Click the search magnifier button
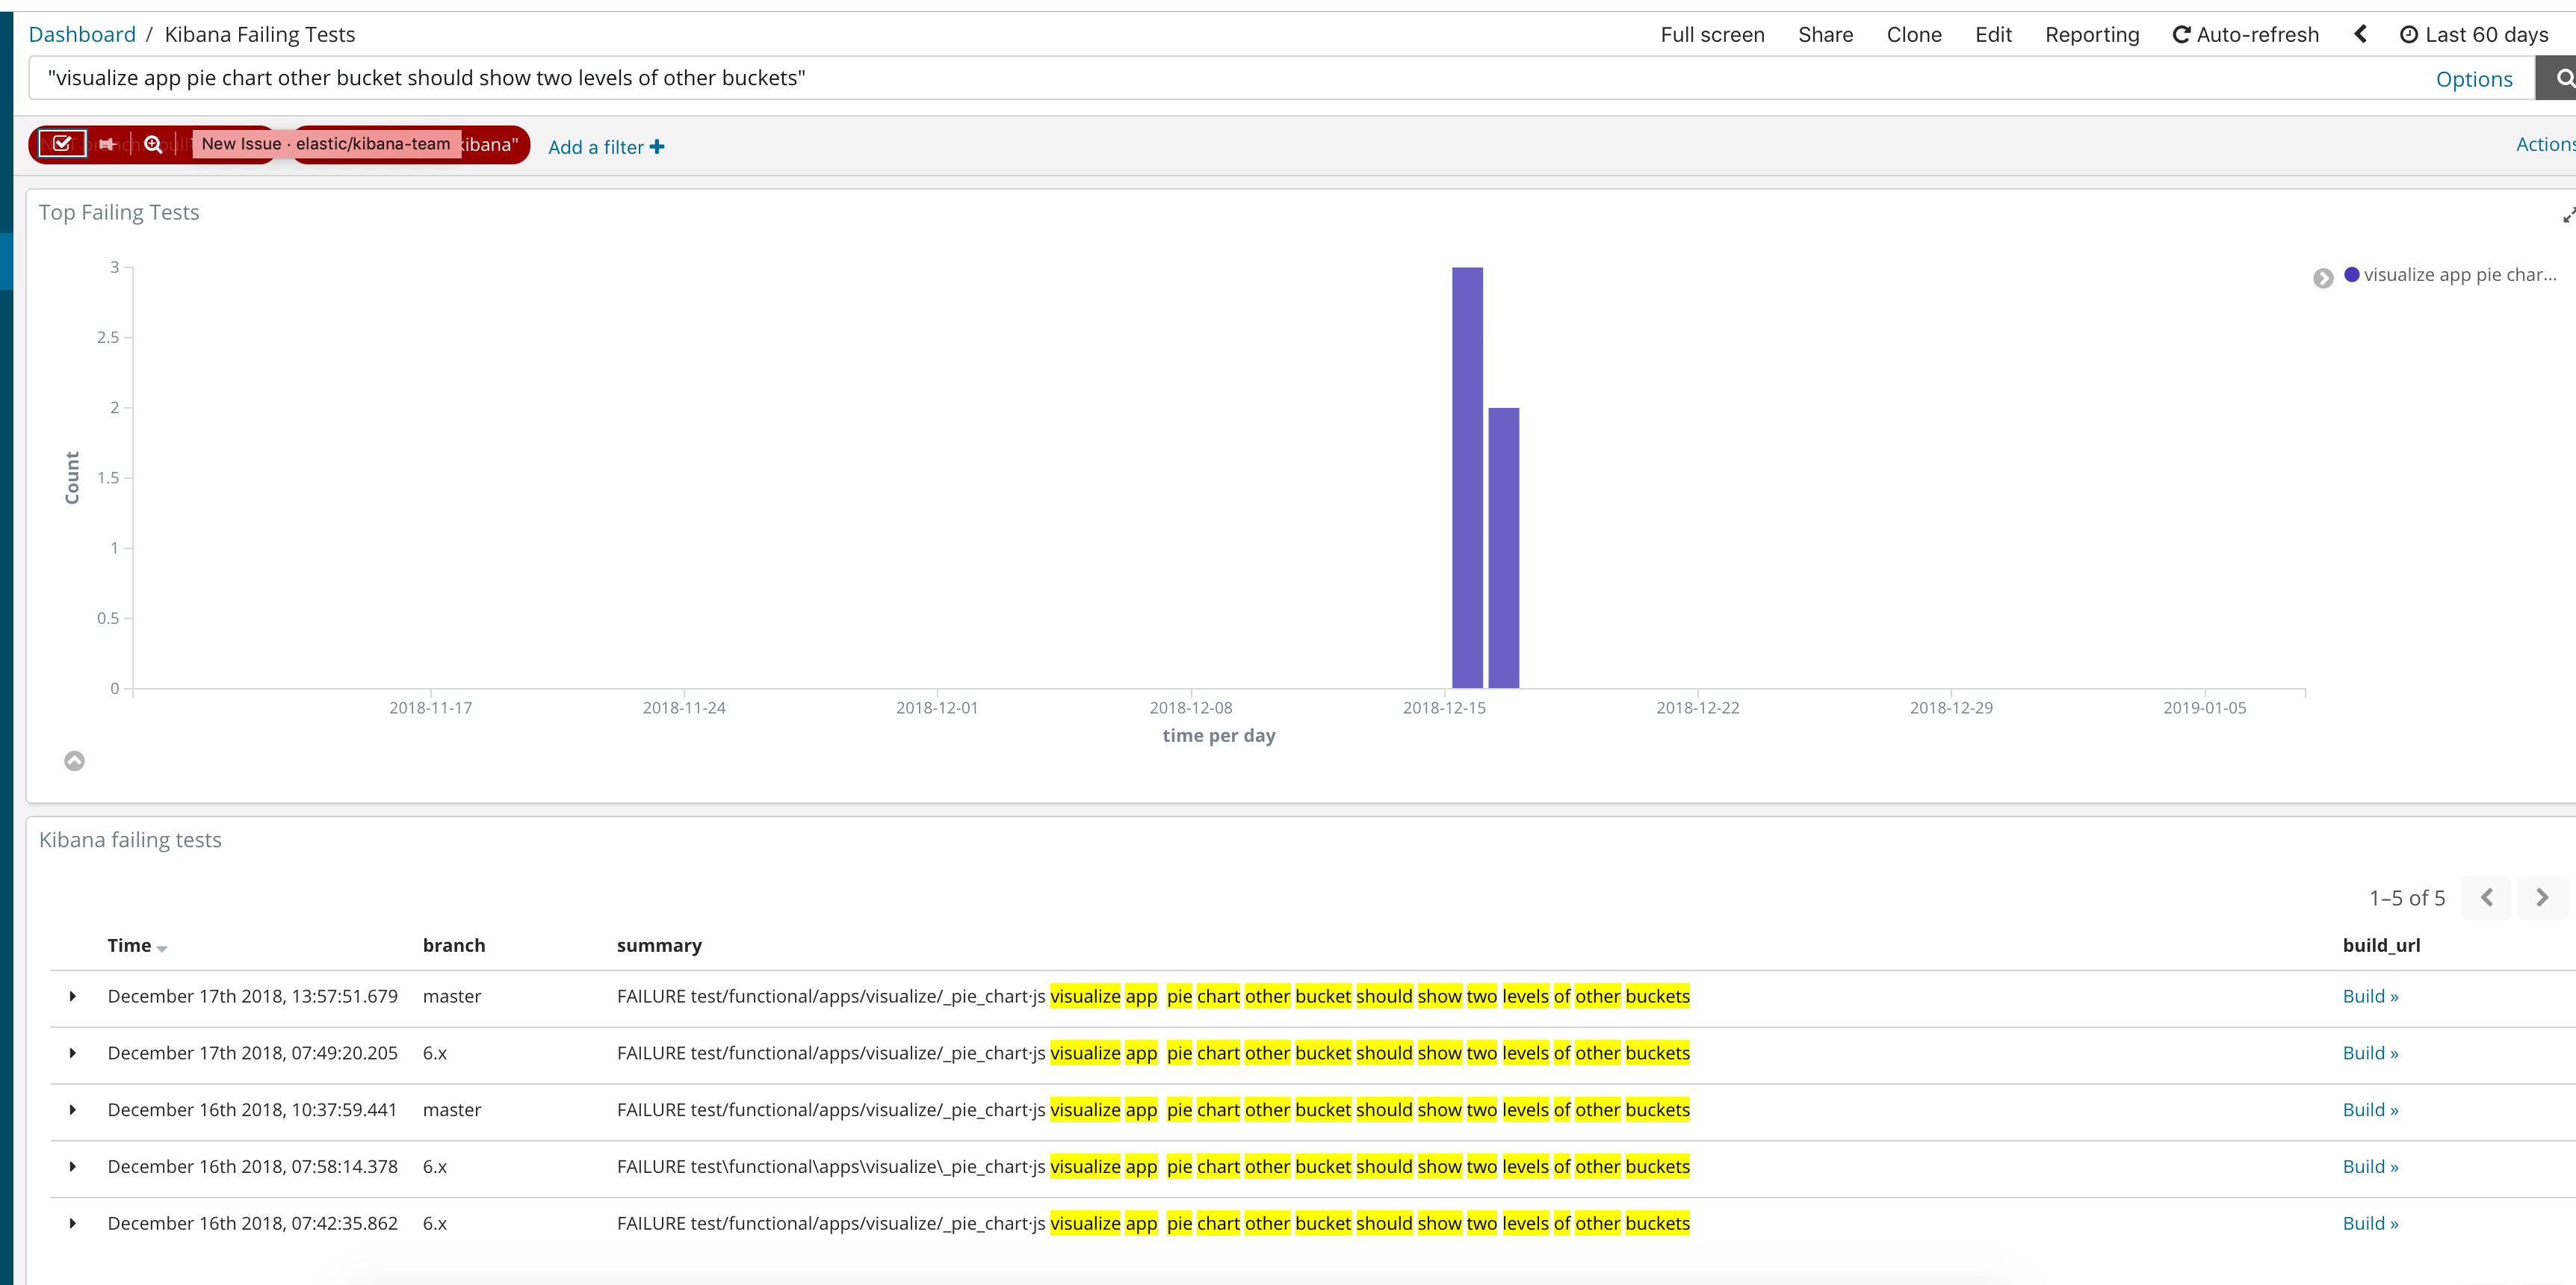Screen dimensions: 2576x1285 pos(2560,78)
